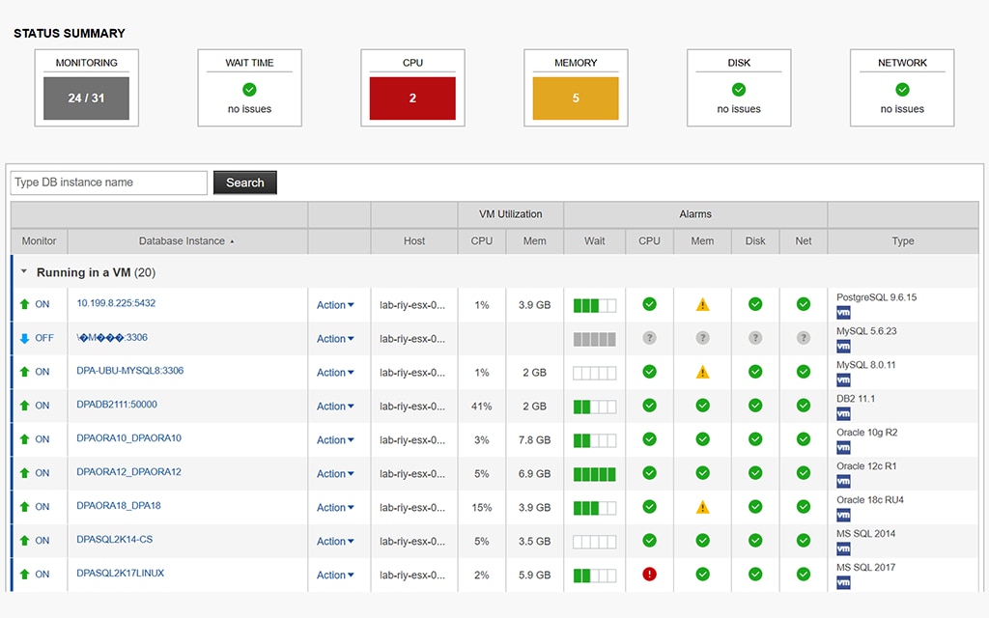Click the Mem warning triangle for DPA-UBU-MYSQL8:3306
This screenshot has width=989, height=618.
pos(701,372)
